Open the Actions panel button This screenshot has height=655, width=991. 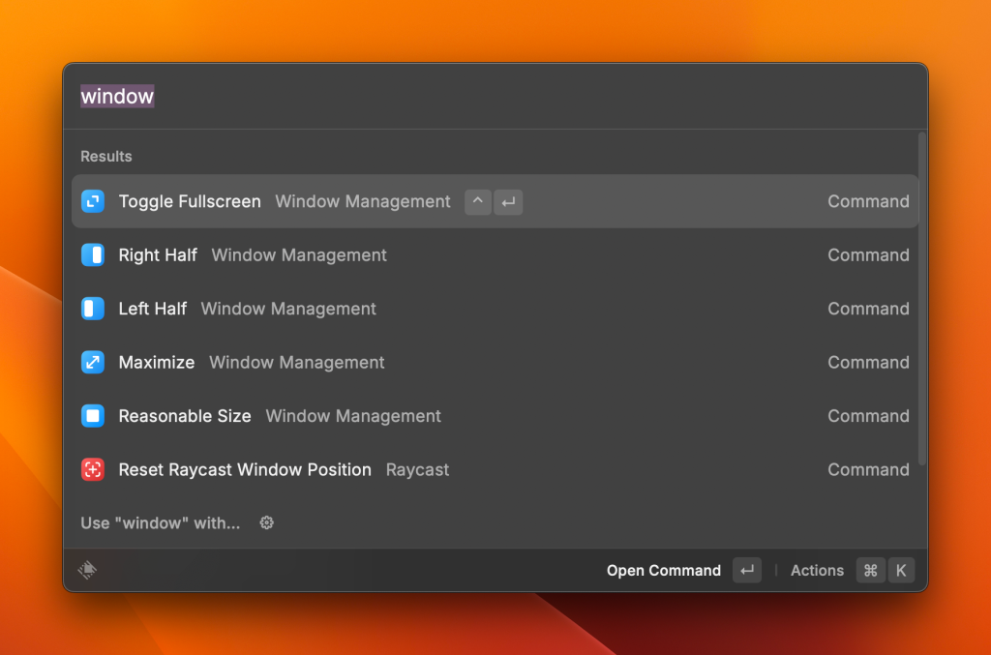click(x=817, y=571)
